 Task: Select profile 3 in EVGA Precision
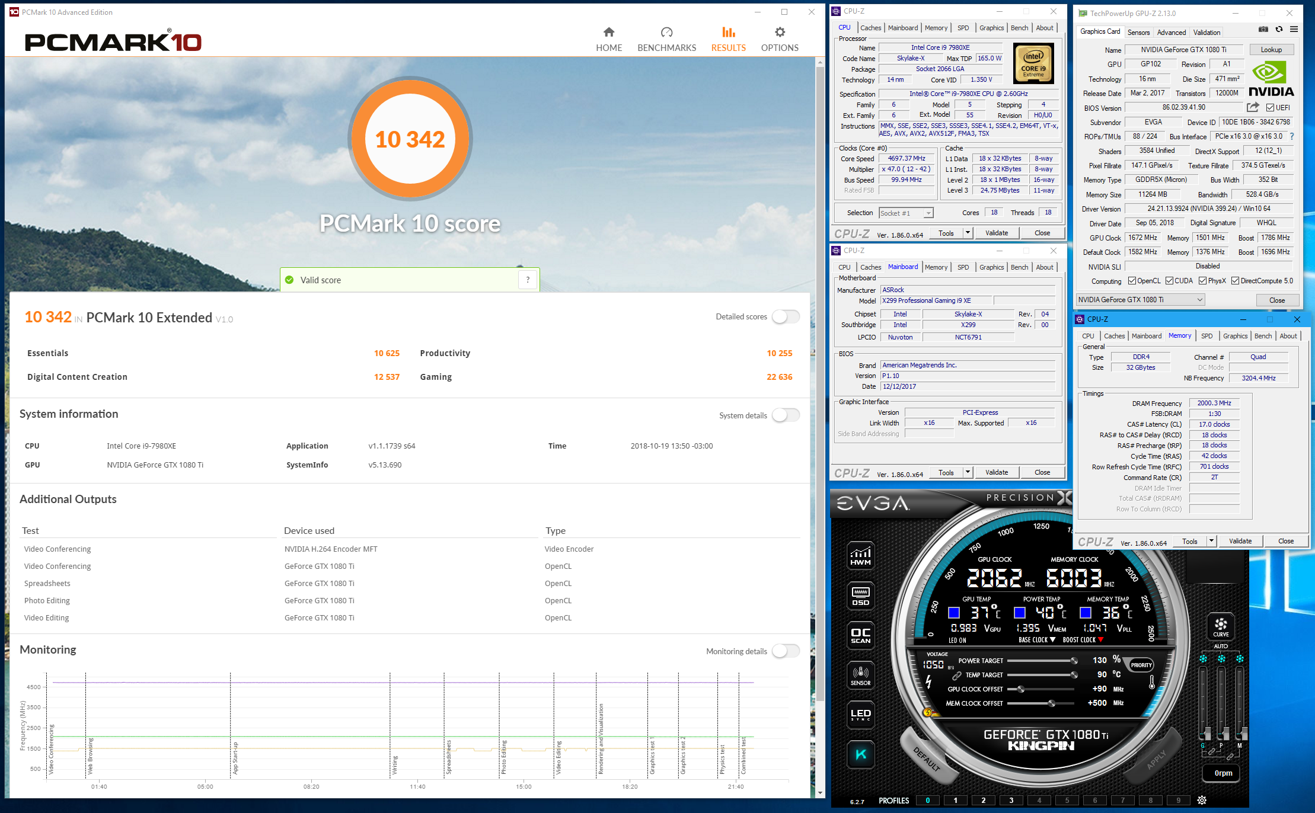[1011, 801]
